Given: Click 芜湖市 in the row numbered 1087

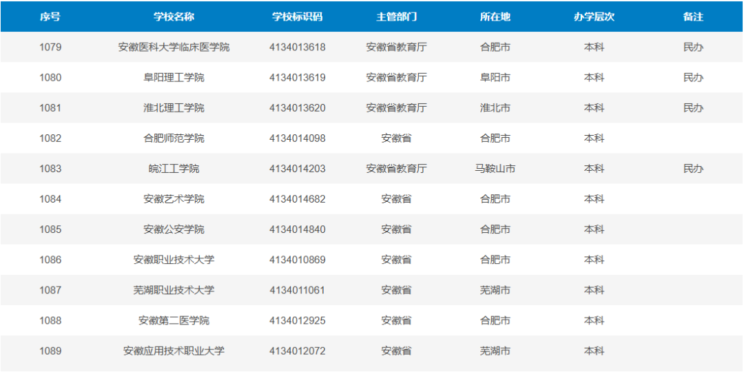Looking at the screenshot, I should 495,290.
